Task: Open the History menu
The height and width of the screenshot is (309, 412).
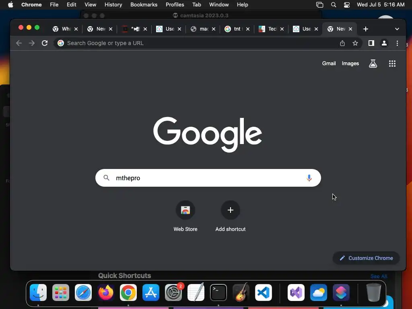Action: pyautogui.click(x=113, y=5)
